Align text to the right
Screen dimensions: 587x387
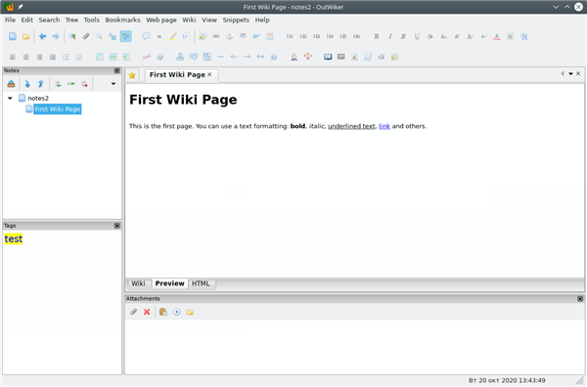(39, 57)
